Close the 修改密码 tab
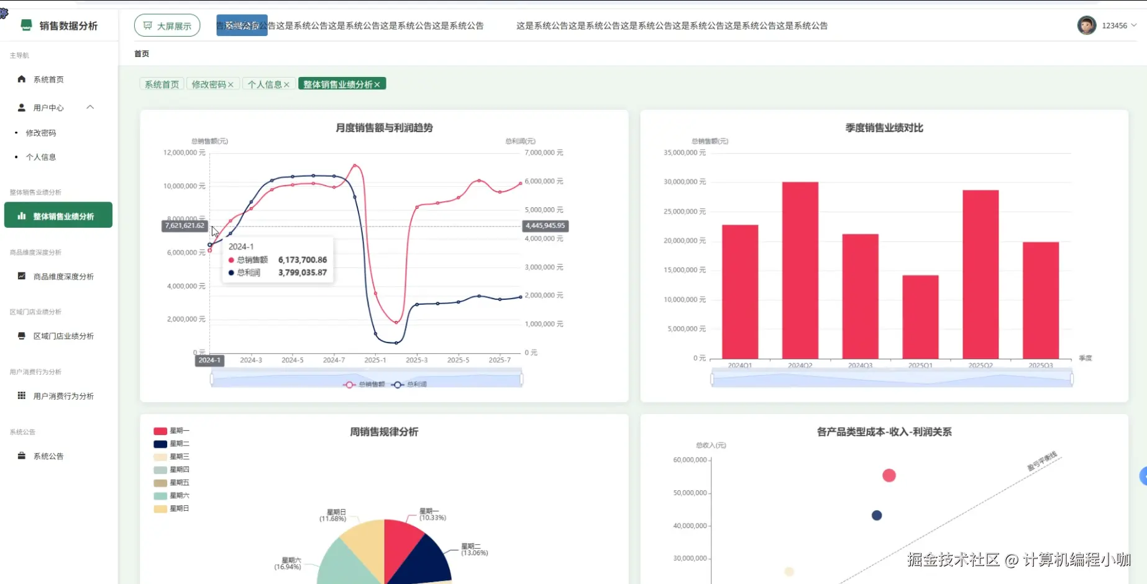 (231, 85)
